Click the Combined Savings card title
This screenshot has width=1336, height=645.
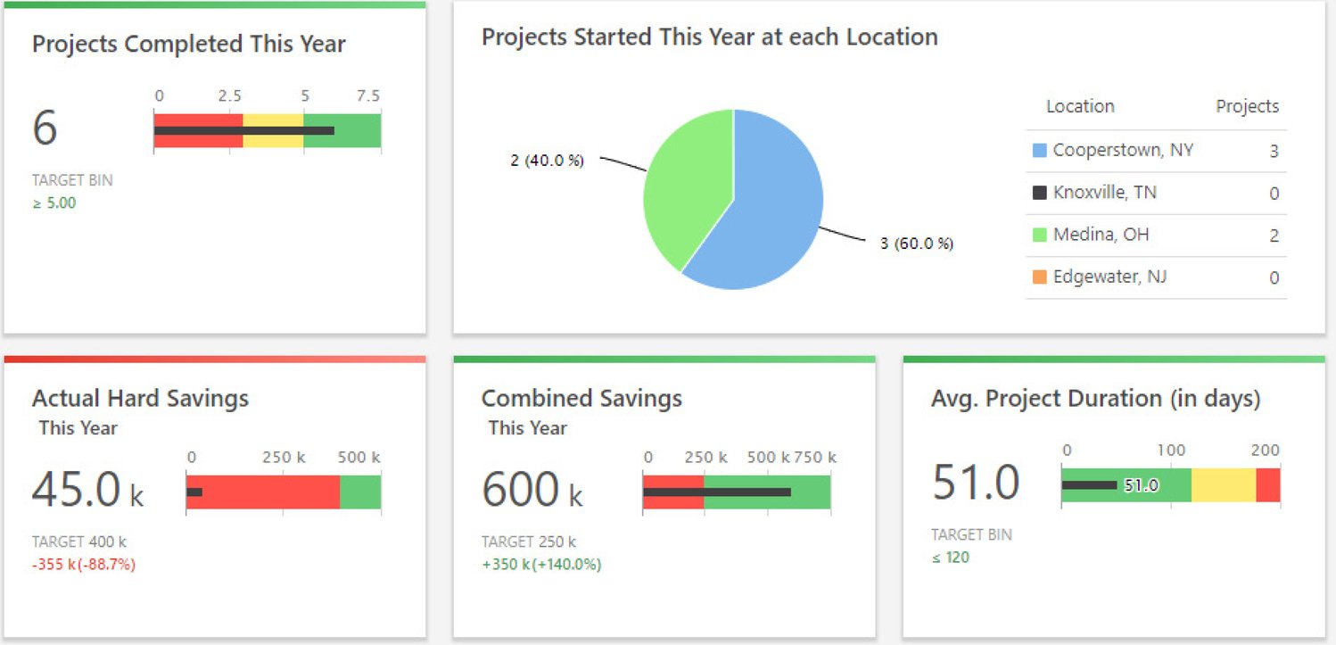[x=581, y=398]
